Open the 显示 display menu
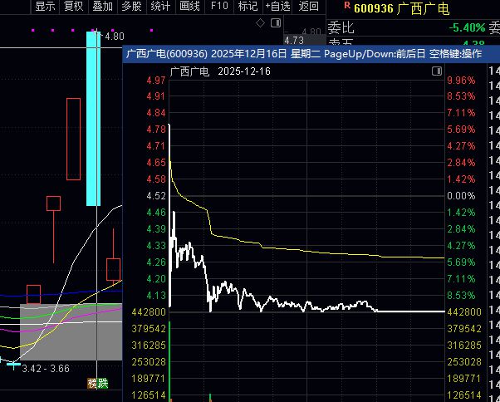The height and width of the screenshot is (402, 500). (45, 6)
